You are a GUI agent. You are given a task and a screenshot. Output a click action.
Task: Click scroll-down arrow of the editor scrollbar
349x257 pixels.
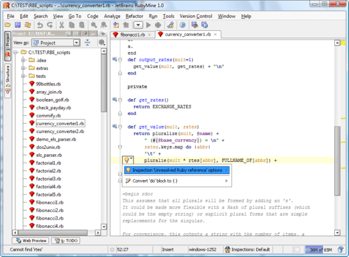point(337,233)
